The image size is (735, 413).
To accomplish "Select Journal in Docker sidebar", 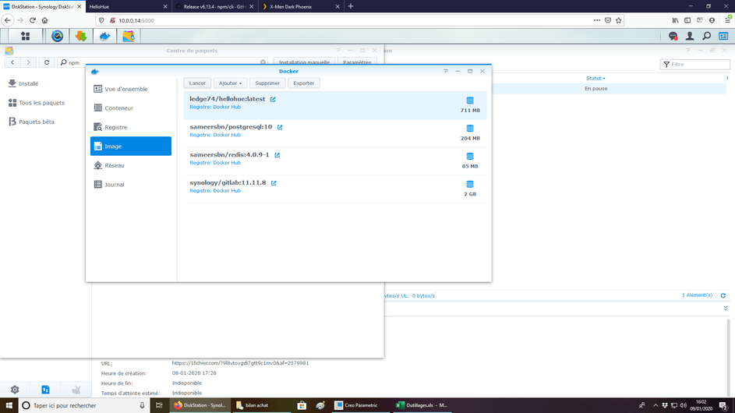I will pyautogui.click(x=131, y=185).
